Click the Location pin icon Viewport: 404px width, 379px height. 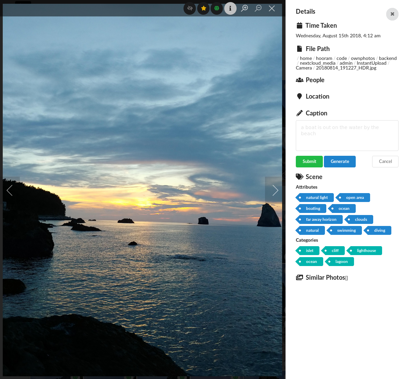click(x=299, y=96)
